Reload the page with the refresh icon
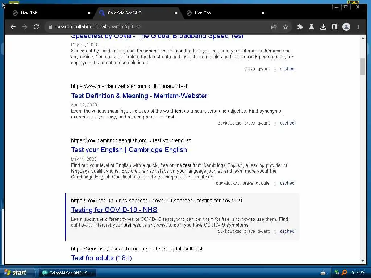Screen dimensions: 371x278 click(x=36, y=27)
